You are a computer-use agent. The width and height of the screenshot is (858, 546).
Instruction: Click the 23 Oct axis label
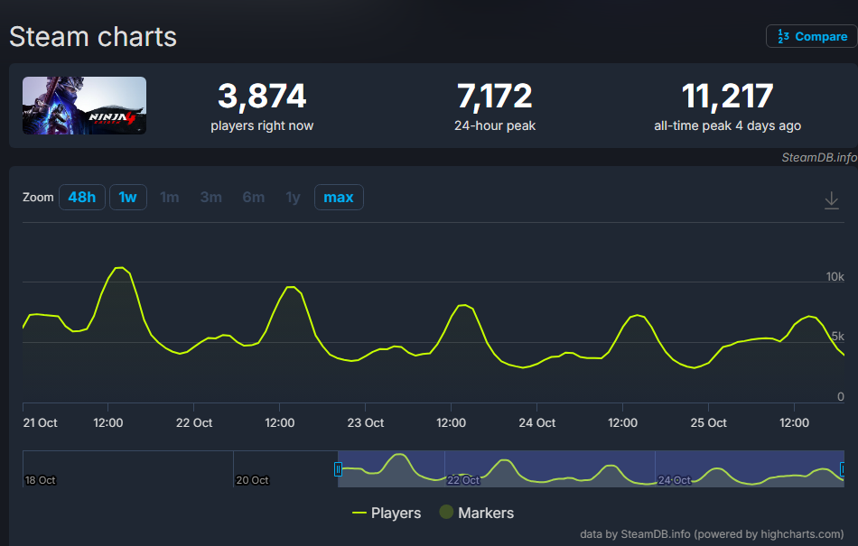[x=366, y=422]
